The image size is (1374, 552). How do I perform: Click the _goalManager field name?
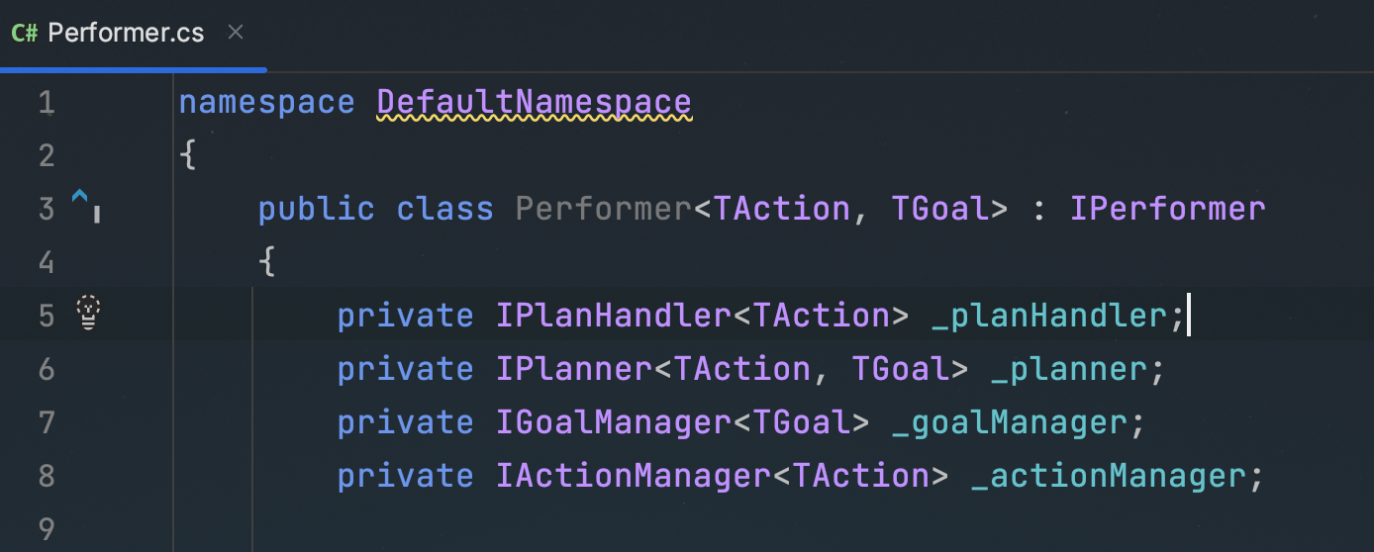[x=1009, y=422]
